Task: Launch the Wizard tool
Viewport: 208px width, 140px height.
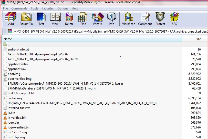Action: 97,19
